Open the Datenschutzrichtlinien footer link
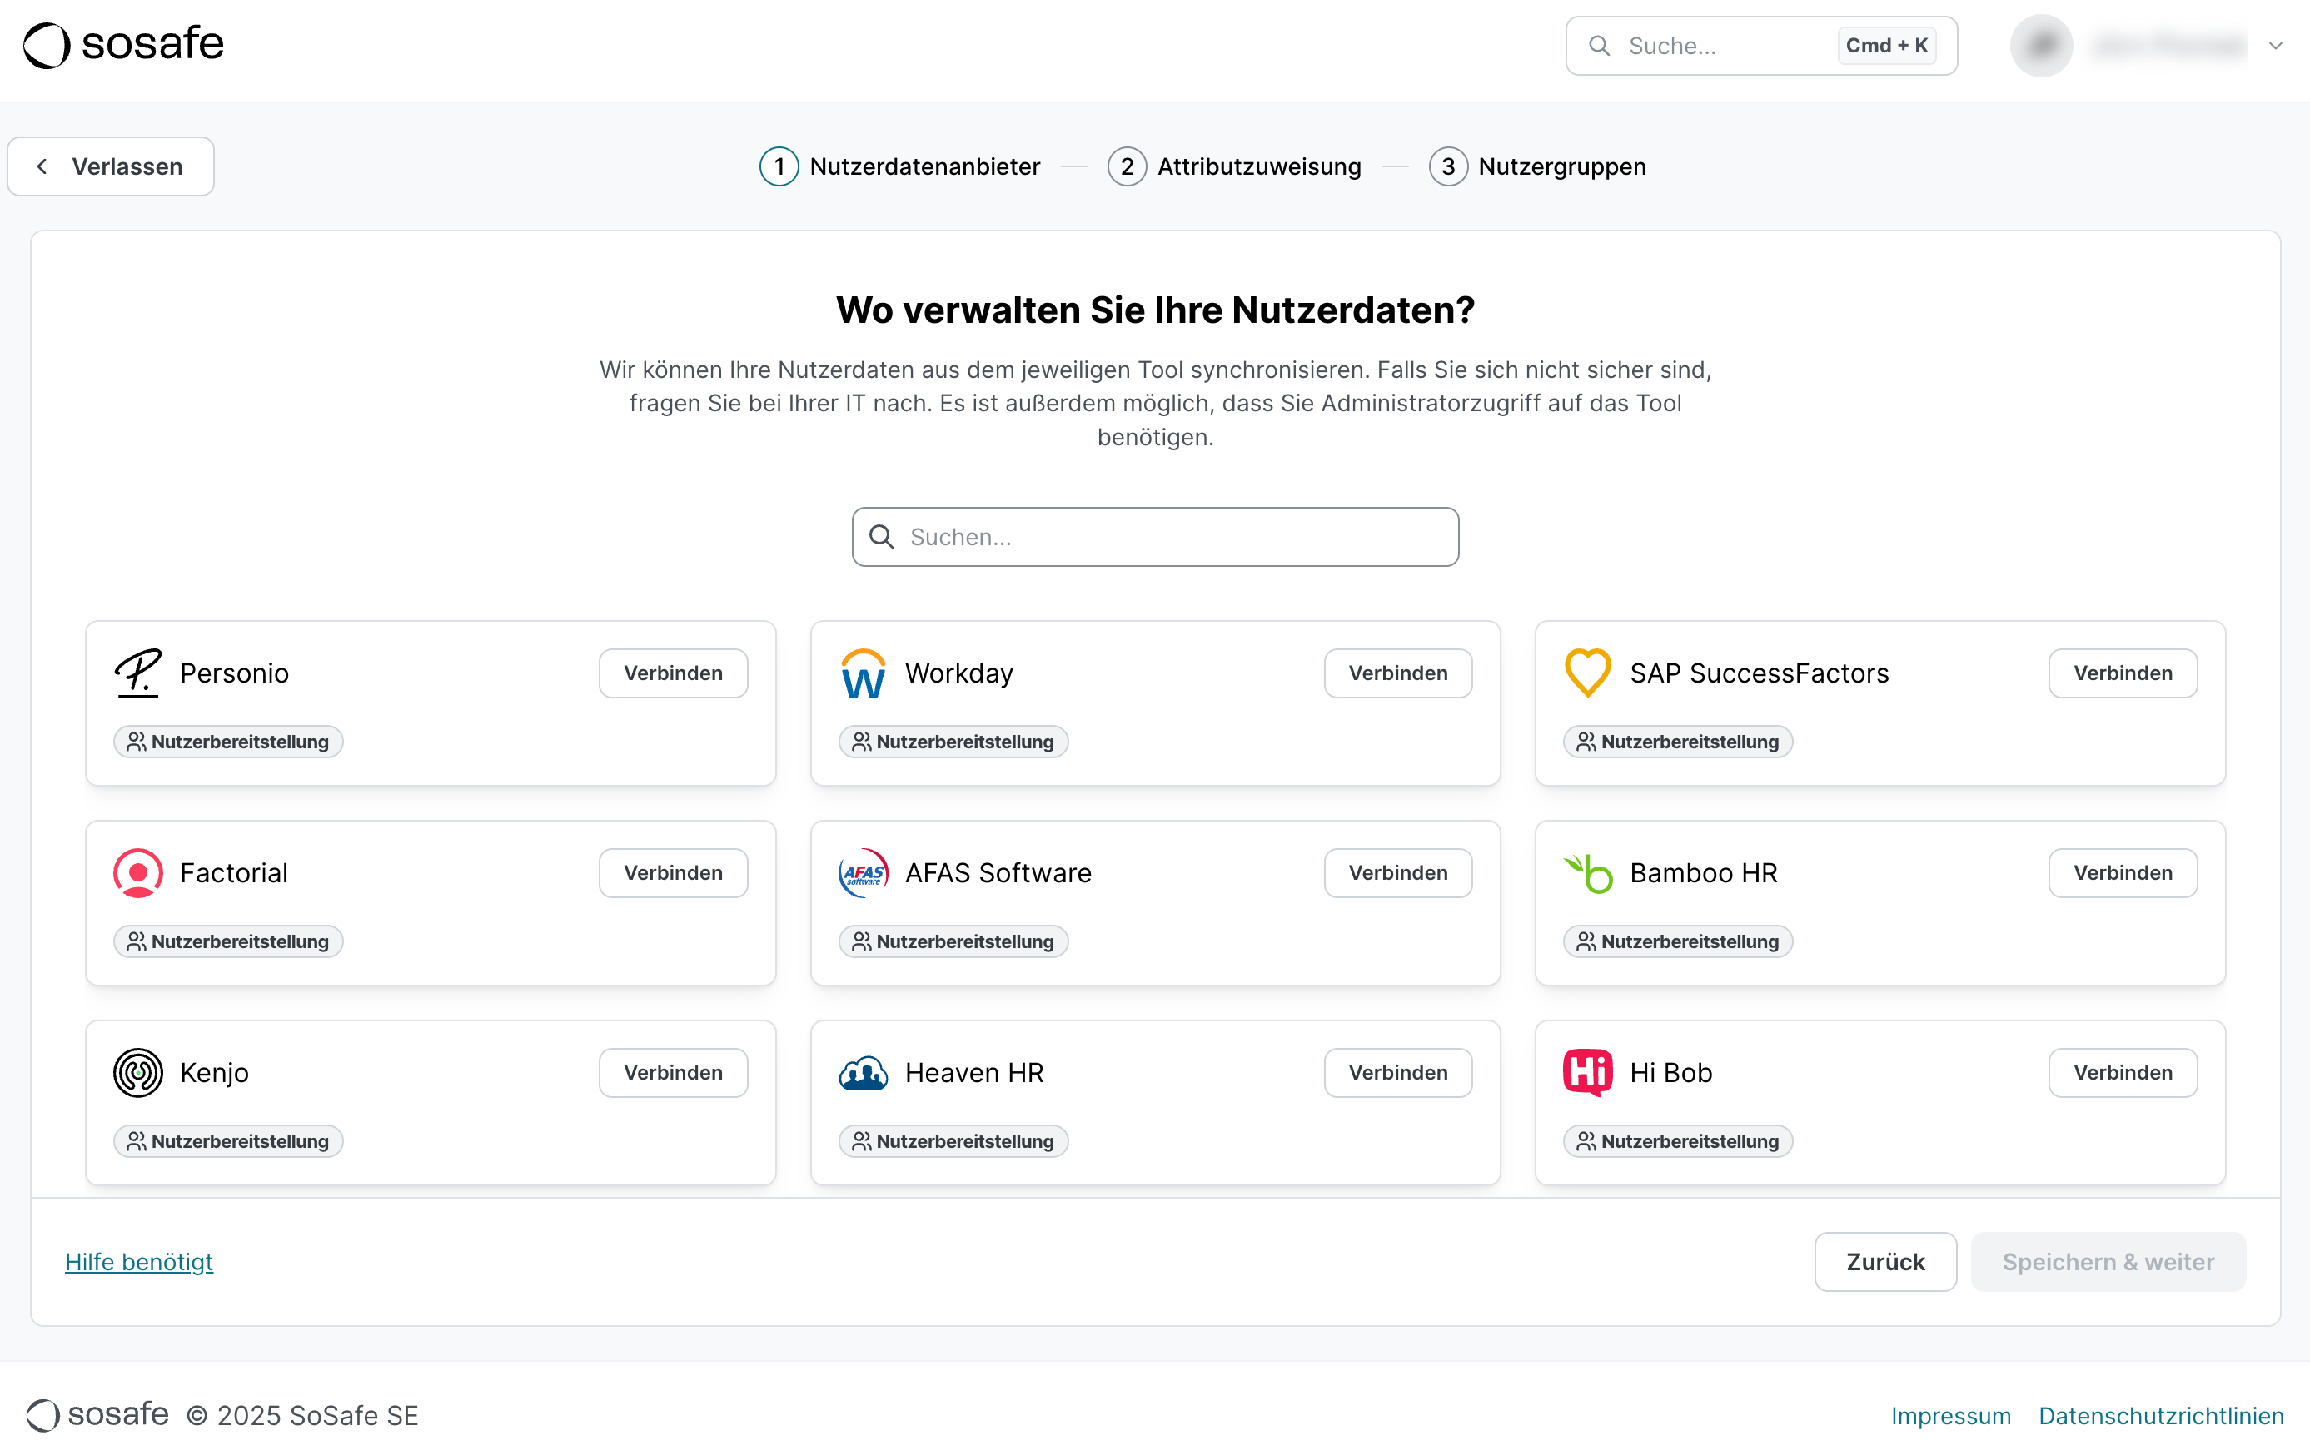This screenshot has height=1445, width=2310. [x=2161, y=1415]
